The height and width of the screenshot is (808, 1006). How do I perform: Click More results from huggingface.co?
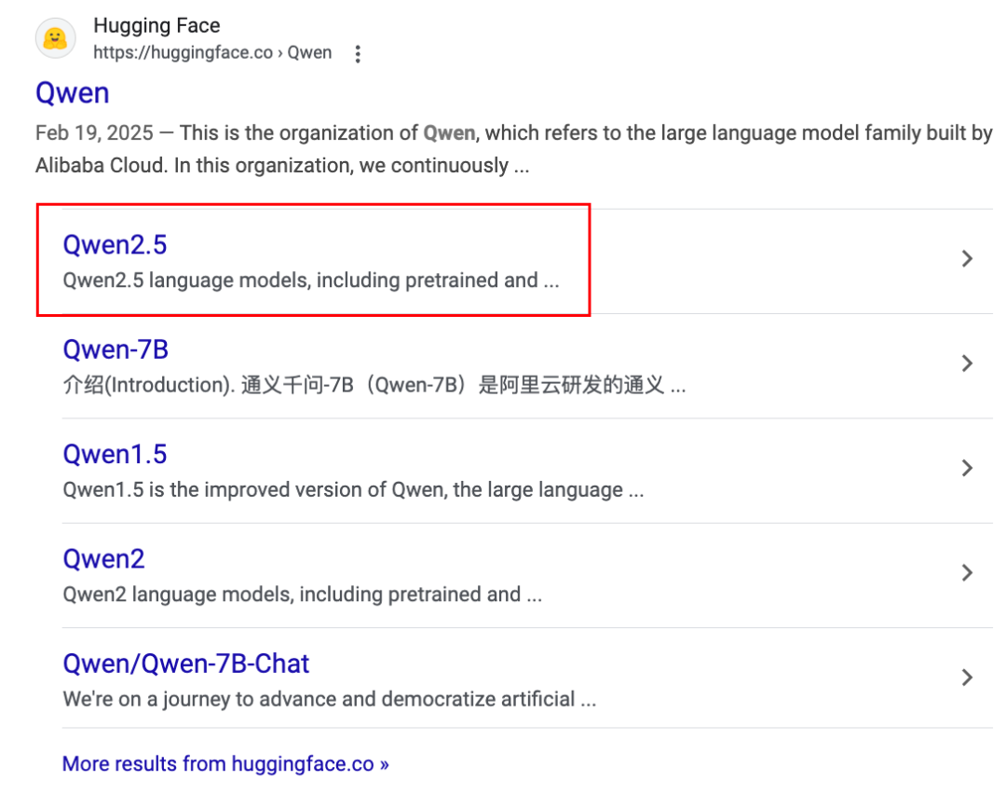(x=224, y=763)
